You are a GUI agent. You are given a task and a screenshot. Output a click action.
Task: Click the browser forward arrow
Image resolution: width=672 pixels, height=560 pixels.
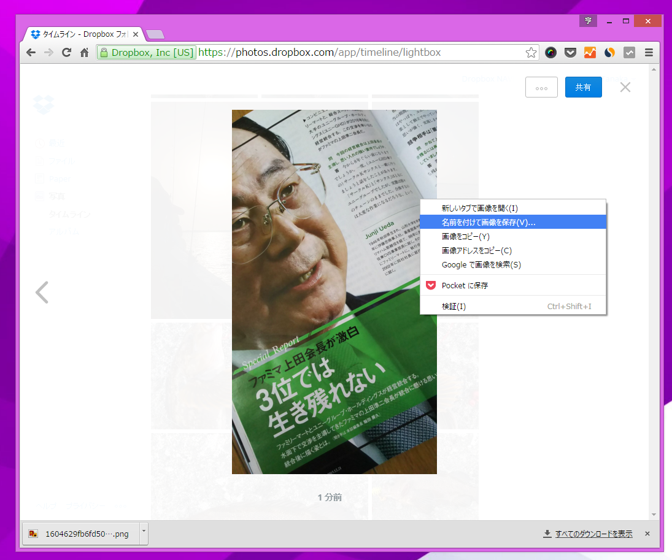pos(49,53)
